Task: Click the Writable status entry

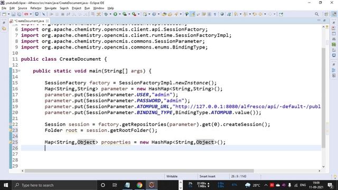Action: point(172,176)
